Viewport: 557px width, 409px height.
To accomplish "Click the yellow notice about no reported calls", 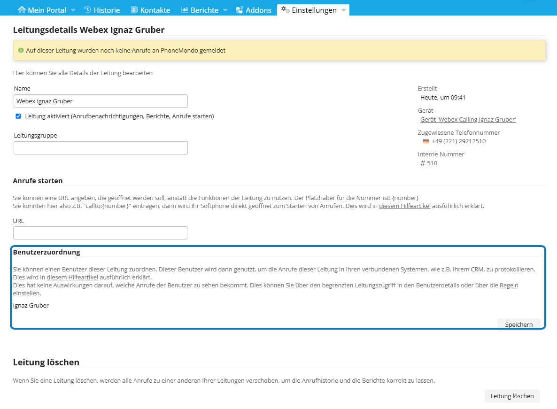I will [279, 50].
